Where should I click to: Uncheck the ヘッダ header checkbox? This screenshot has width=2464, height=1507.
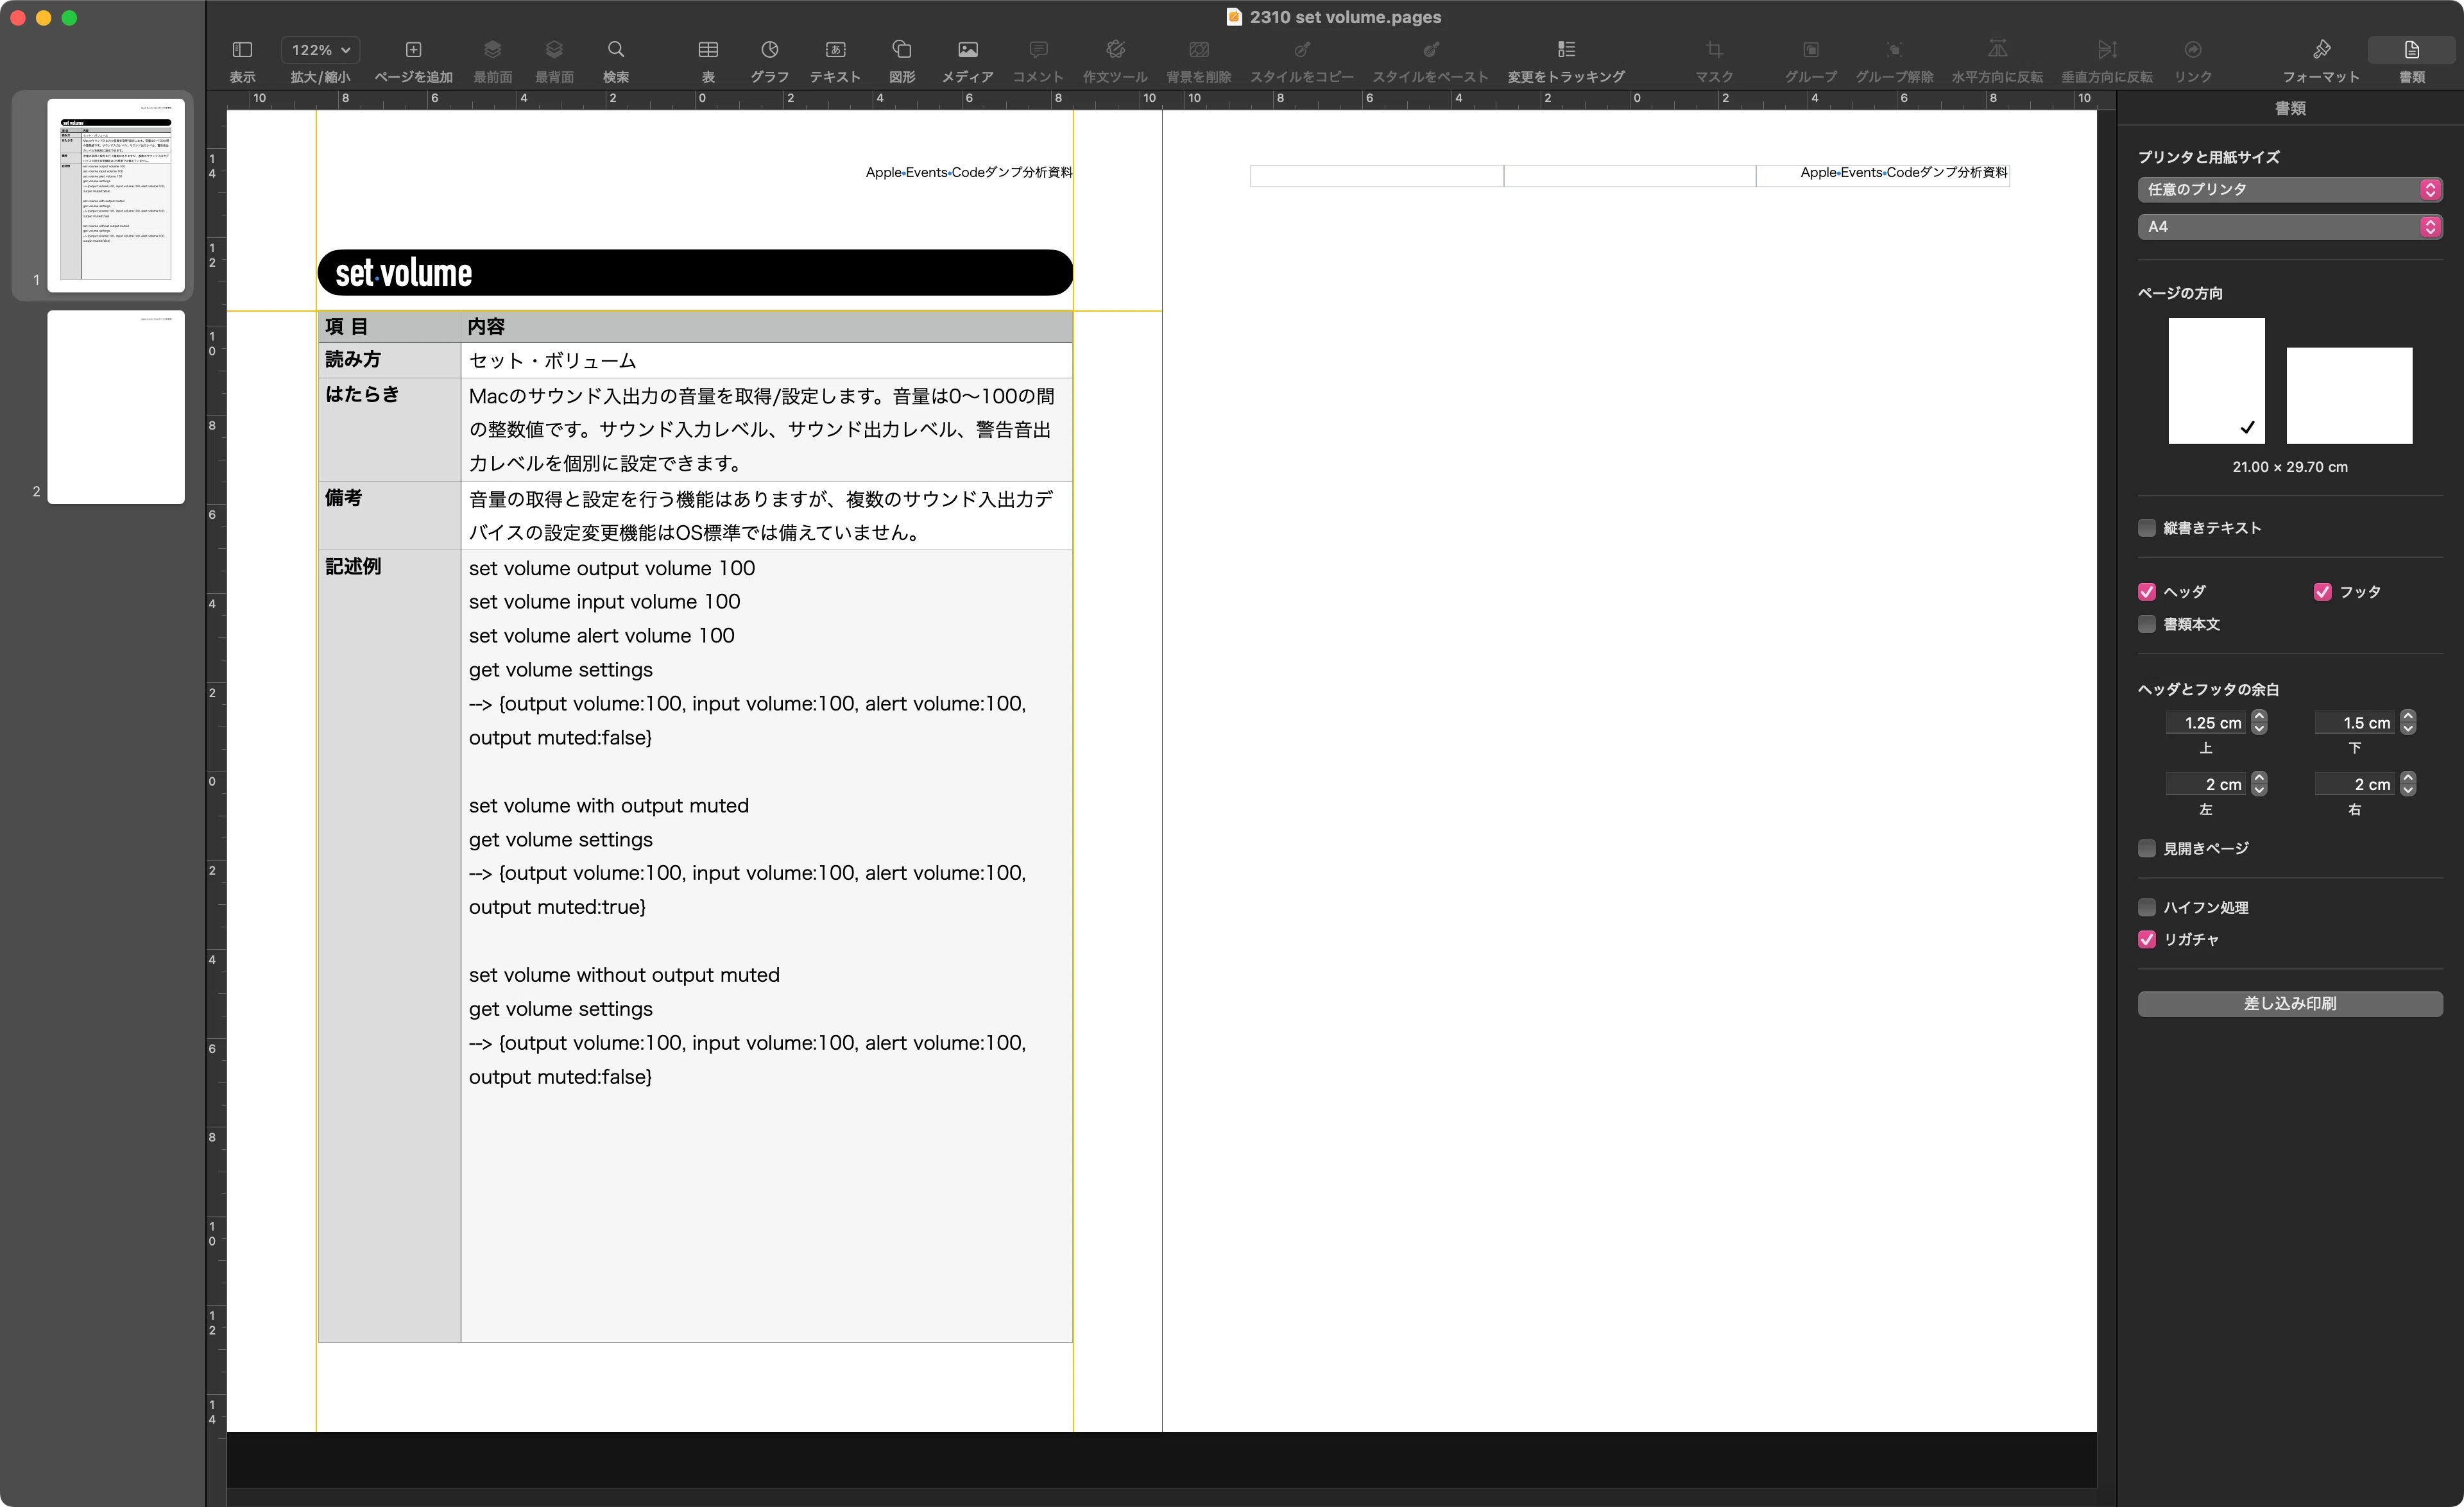pyautogui.click(x=2147, y=592)
